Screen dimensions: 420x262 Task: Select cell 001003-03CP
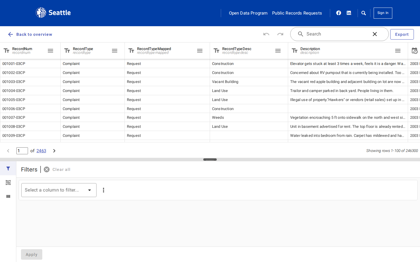click(x=30, y=82)
